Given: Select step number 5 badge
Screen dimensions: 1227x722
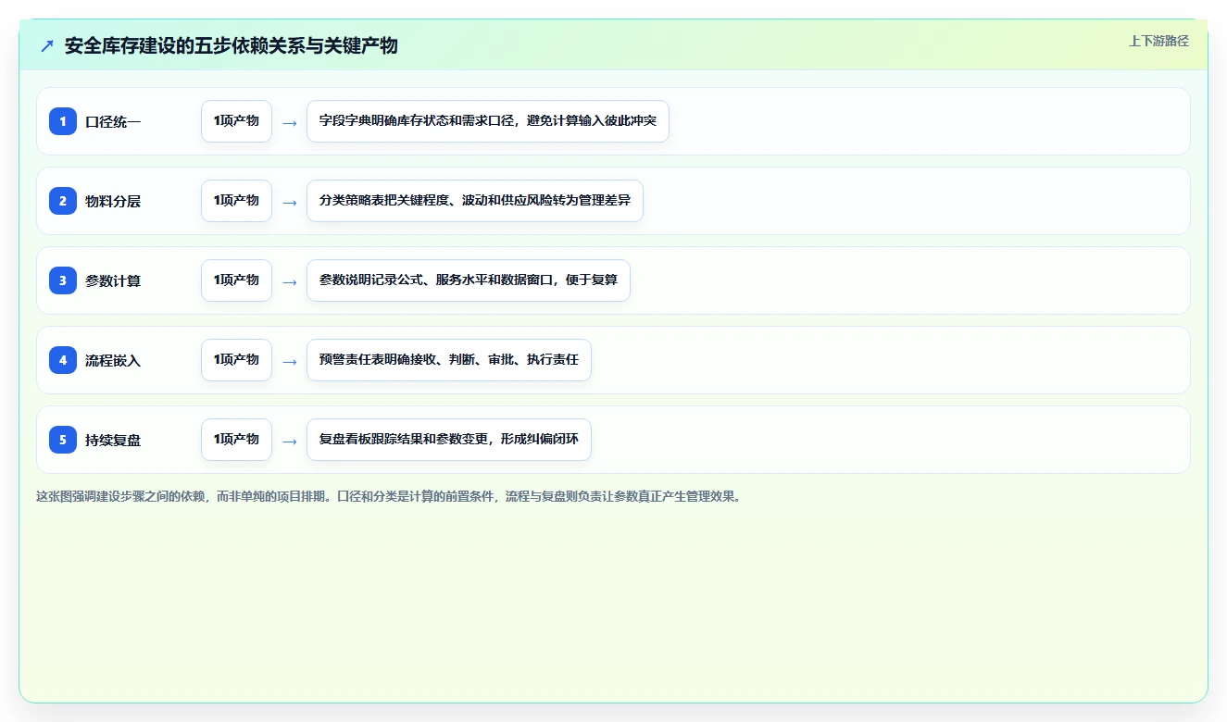Looking at the screenshot, I should tap(63, 440).
